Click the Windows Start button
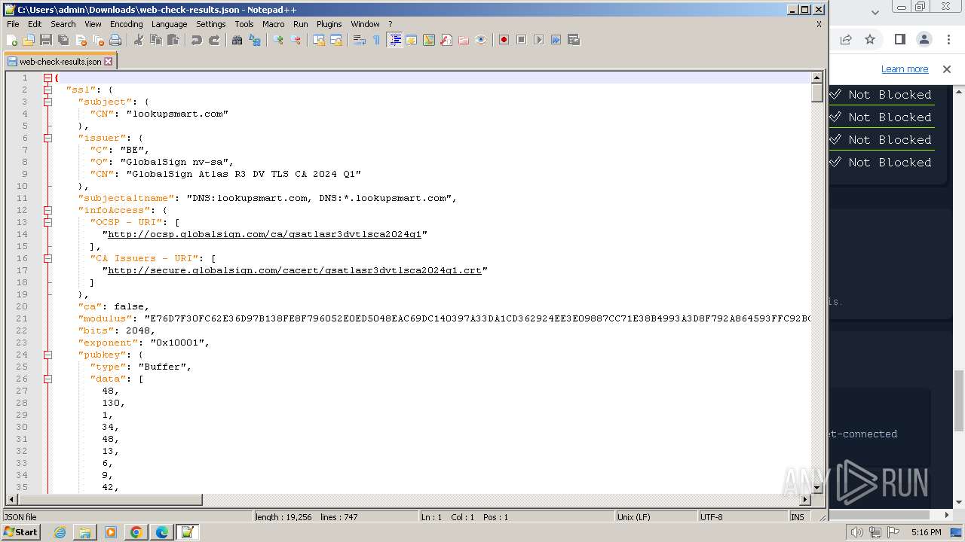This screenshot has height=542, width=965. tap(21, 532)
